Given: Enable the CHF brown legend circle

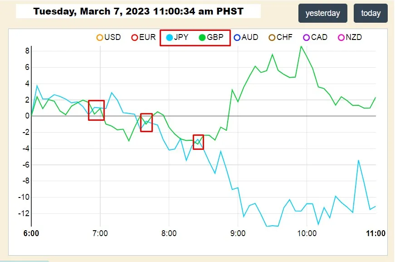Looking at the screenshot, I should [x=272, y=38].
